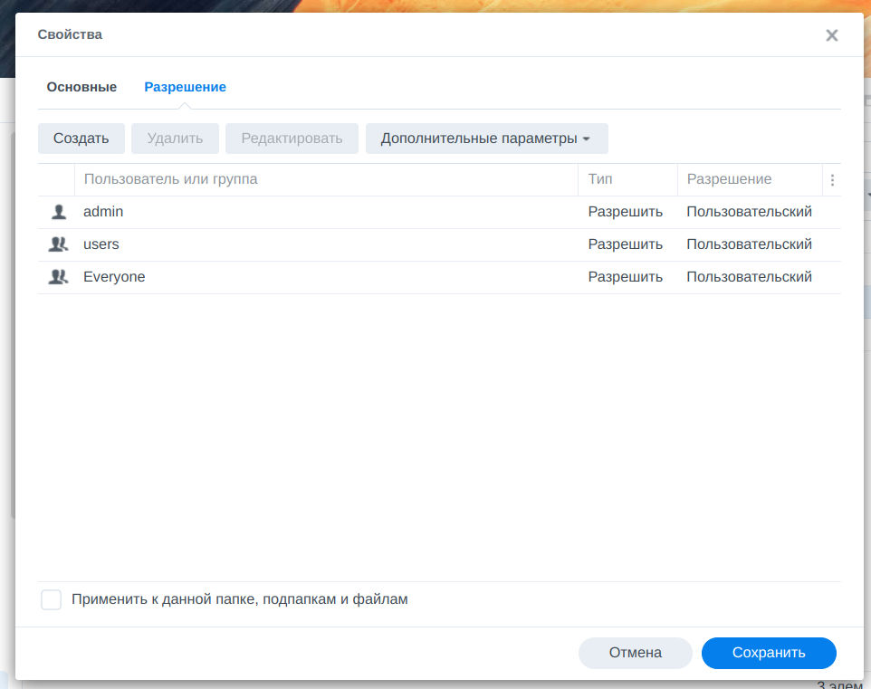This screenshot has height=689, width=871.
Task: Select the Разрешение tab
Action: 185,87
